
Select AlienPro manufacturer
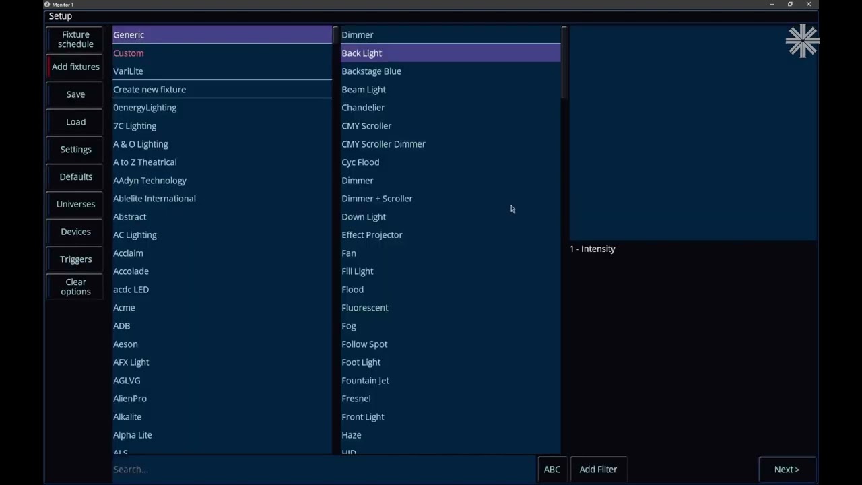[222, 399]
